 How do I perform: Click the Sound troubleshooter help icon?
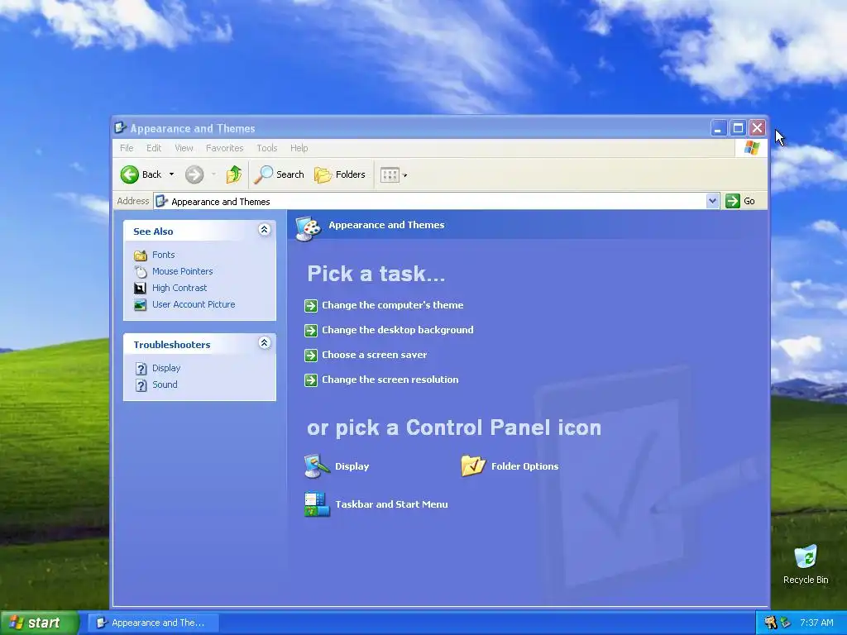141,385
